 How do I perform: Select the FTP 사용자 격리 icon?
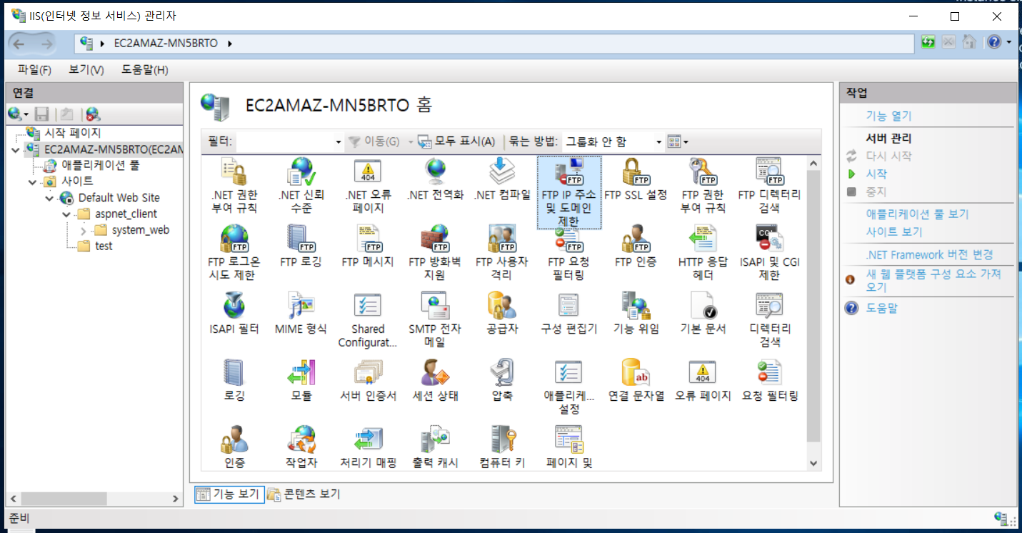[502, 253]
